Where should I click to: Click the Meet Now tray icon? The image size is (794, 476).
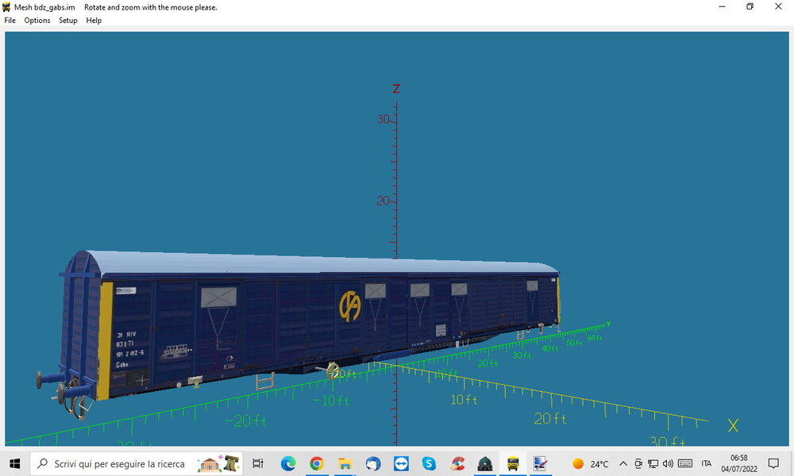point(638,463)
